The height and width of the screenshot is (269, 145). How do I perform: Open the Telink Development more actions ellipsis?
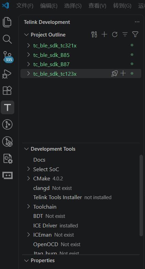tap(137, 22)
